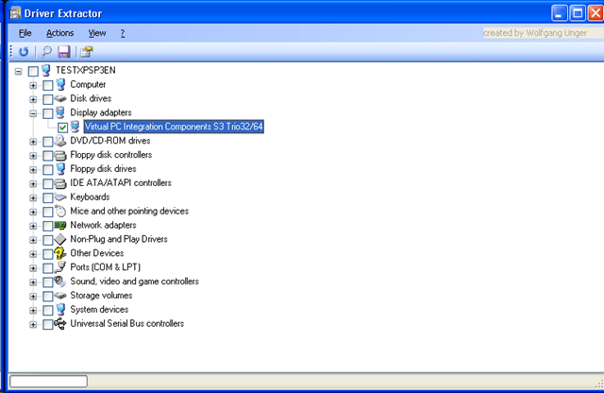
Task: Expand the System devices node
Action: [x=34, y=310]
